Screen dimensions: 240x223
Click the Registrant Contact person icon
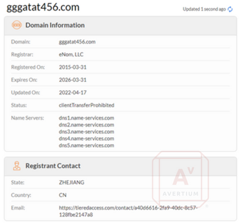(17, 166)
